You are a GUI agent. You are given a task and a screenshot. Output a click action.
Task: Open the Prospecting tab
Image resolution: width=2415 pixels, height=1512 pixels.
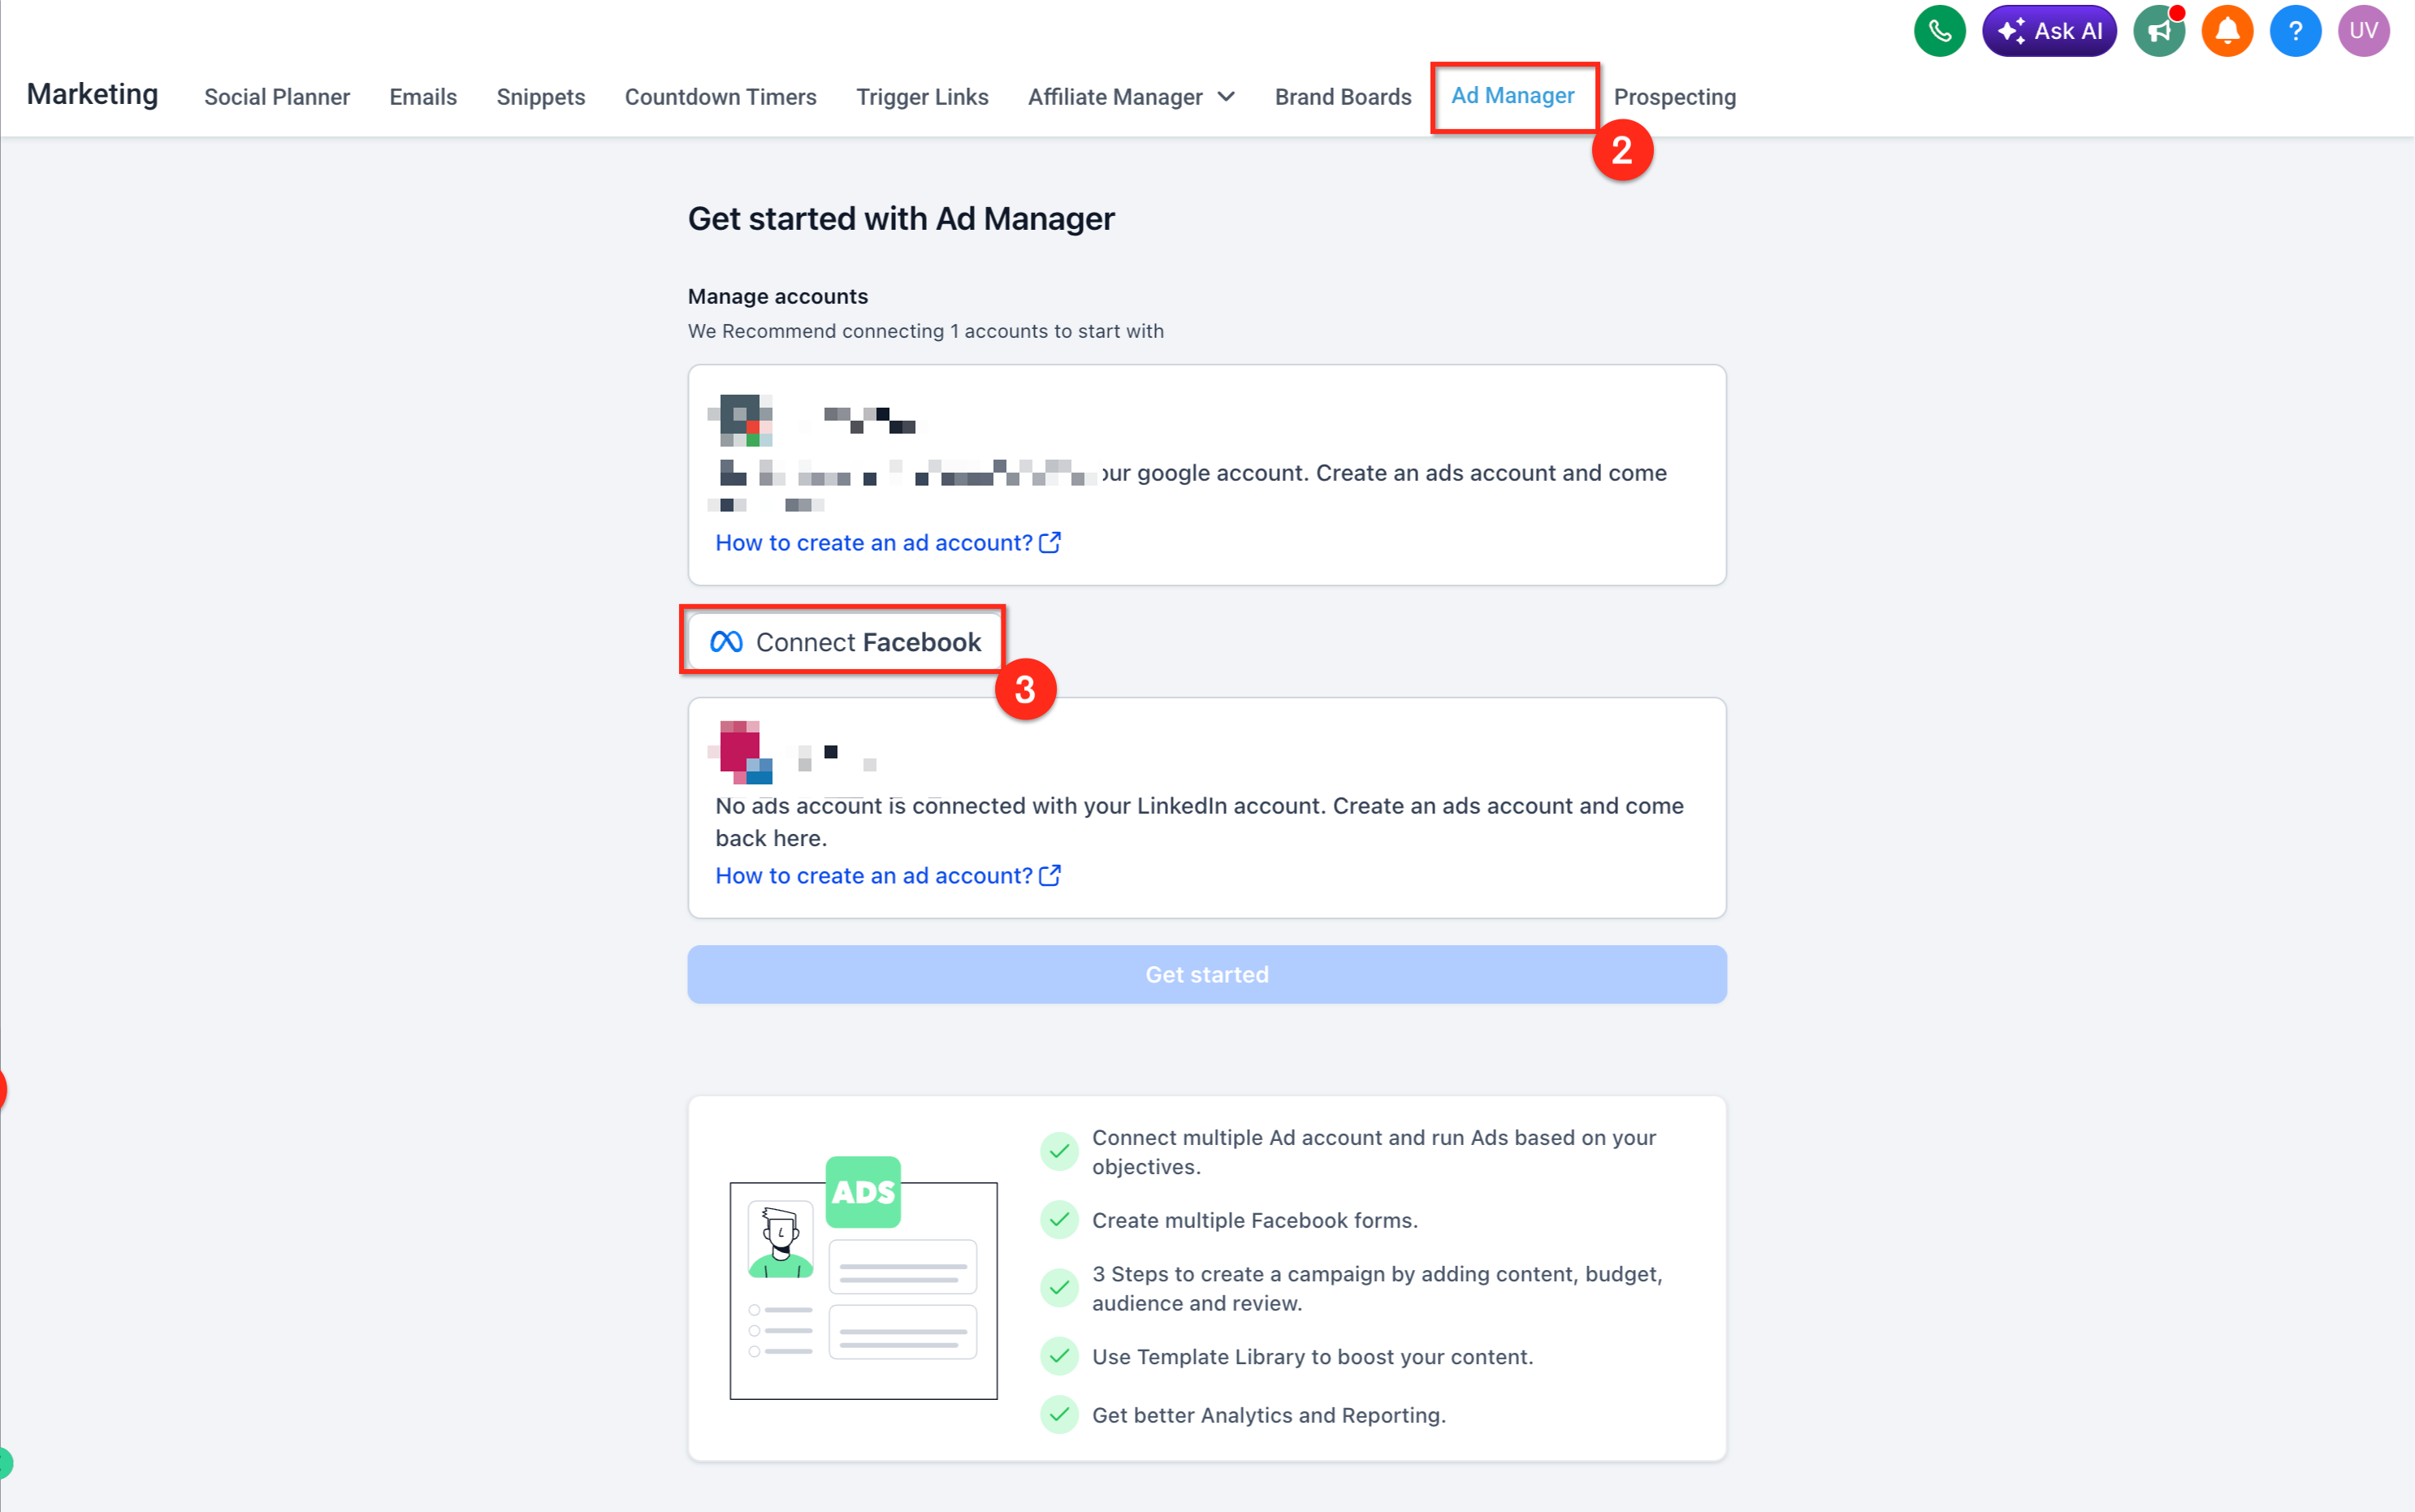pos(1675,97)
